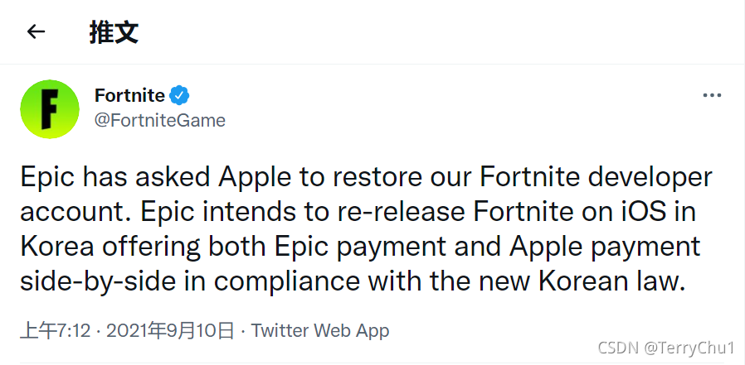The image size is (745, 365).
Task: Click the CSDN watermark text
Action: point(618,348)
